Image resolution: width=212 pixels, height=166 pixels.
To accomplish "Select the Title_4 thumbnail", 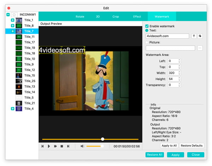I will [x=19, y=109].
